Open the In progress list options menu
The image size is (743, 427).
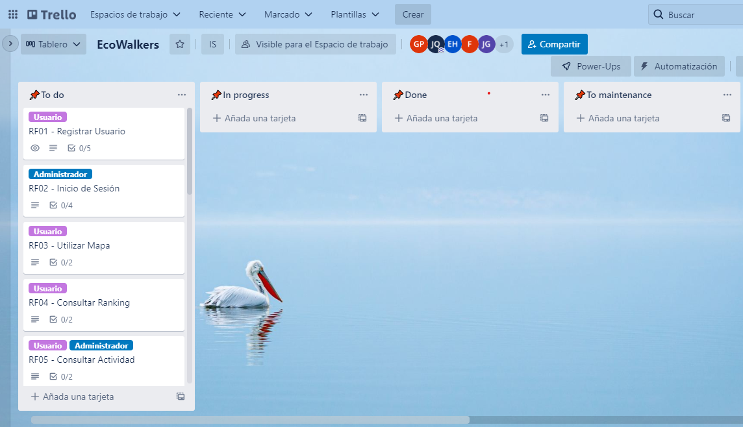pyautogui.click(x=364, y=95)
